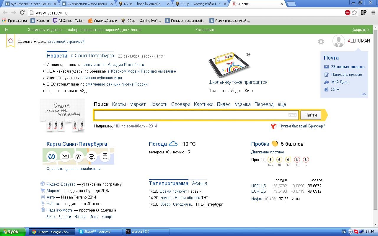
Task: Click the compose letter pencil icon
Action: (x=326, y=75)
